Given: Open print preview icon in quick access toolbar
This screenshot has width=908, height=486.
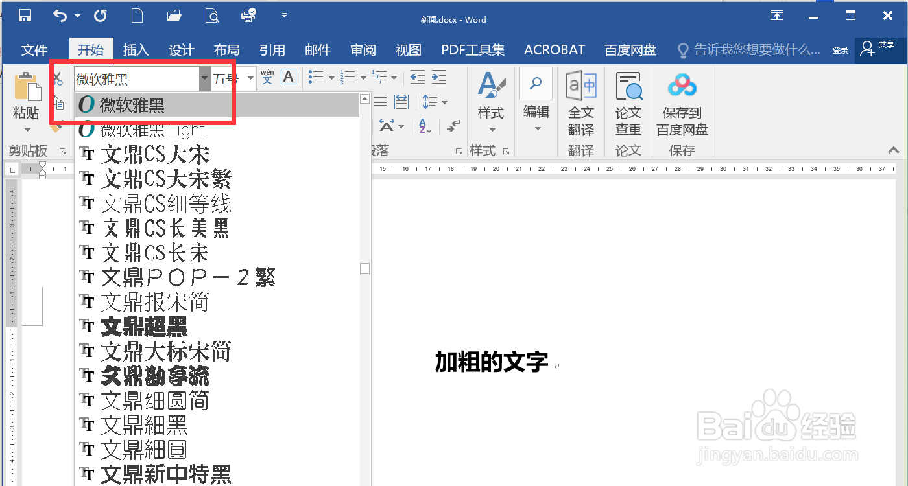Looking at the screenshot, I should (x=211, y=16).
